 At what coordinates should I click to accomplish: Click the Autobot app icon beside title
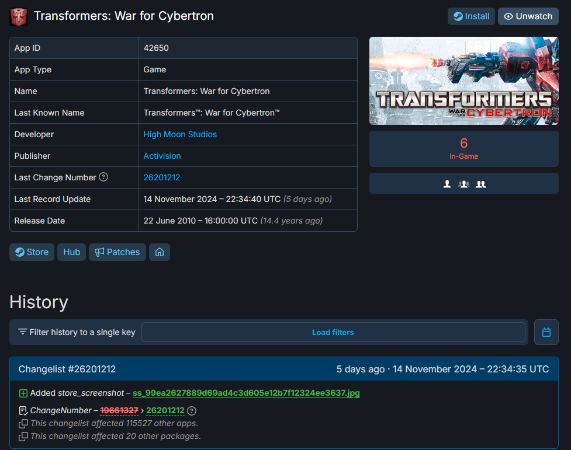point(19,17)
